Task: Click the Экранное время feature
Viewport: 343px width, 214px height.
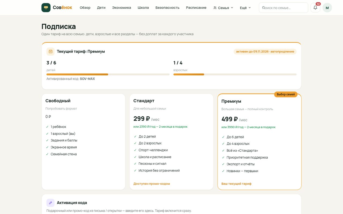Action: pos(64,147)
